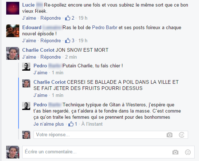Focus the "Écrire un commentaire..." field
This screenshot has height=161, width=199.
[x=108, y=152]
